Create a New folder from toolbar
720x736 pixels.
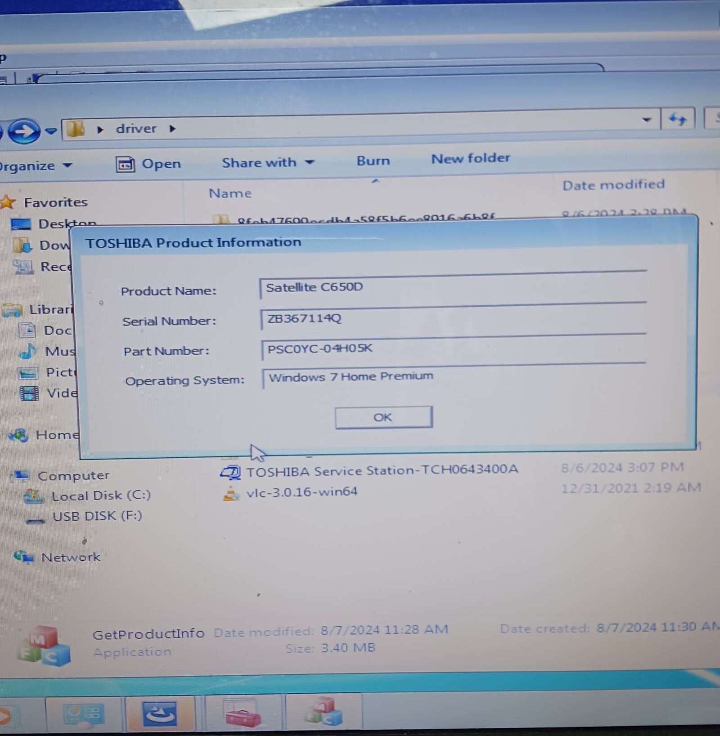[x=470, y=158]
